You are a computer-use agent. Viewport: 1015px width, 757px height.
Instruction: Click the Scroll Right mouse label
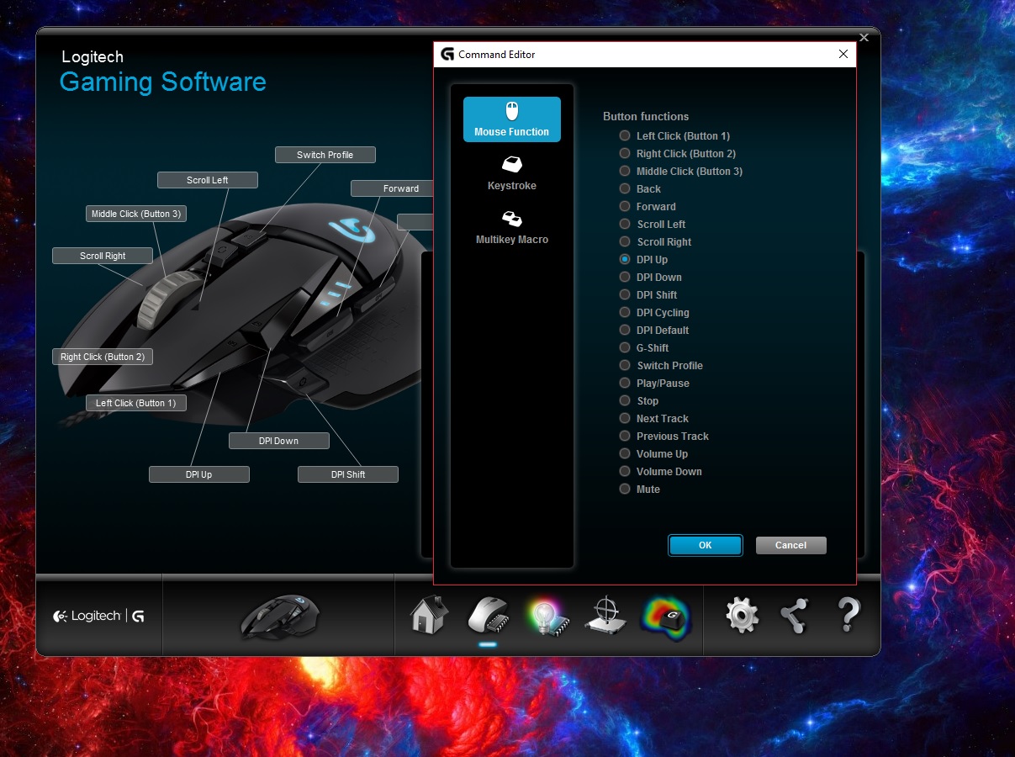click(x=103, y=256)
